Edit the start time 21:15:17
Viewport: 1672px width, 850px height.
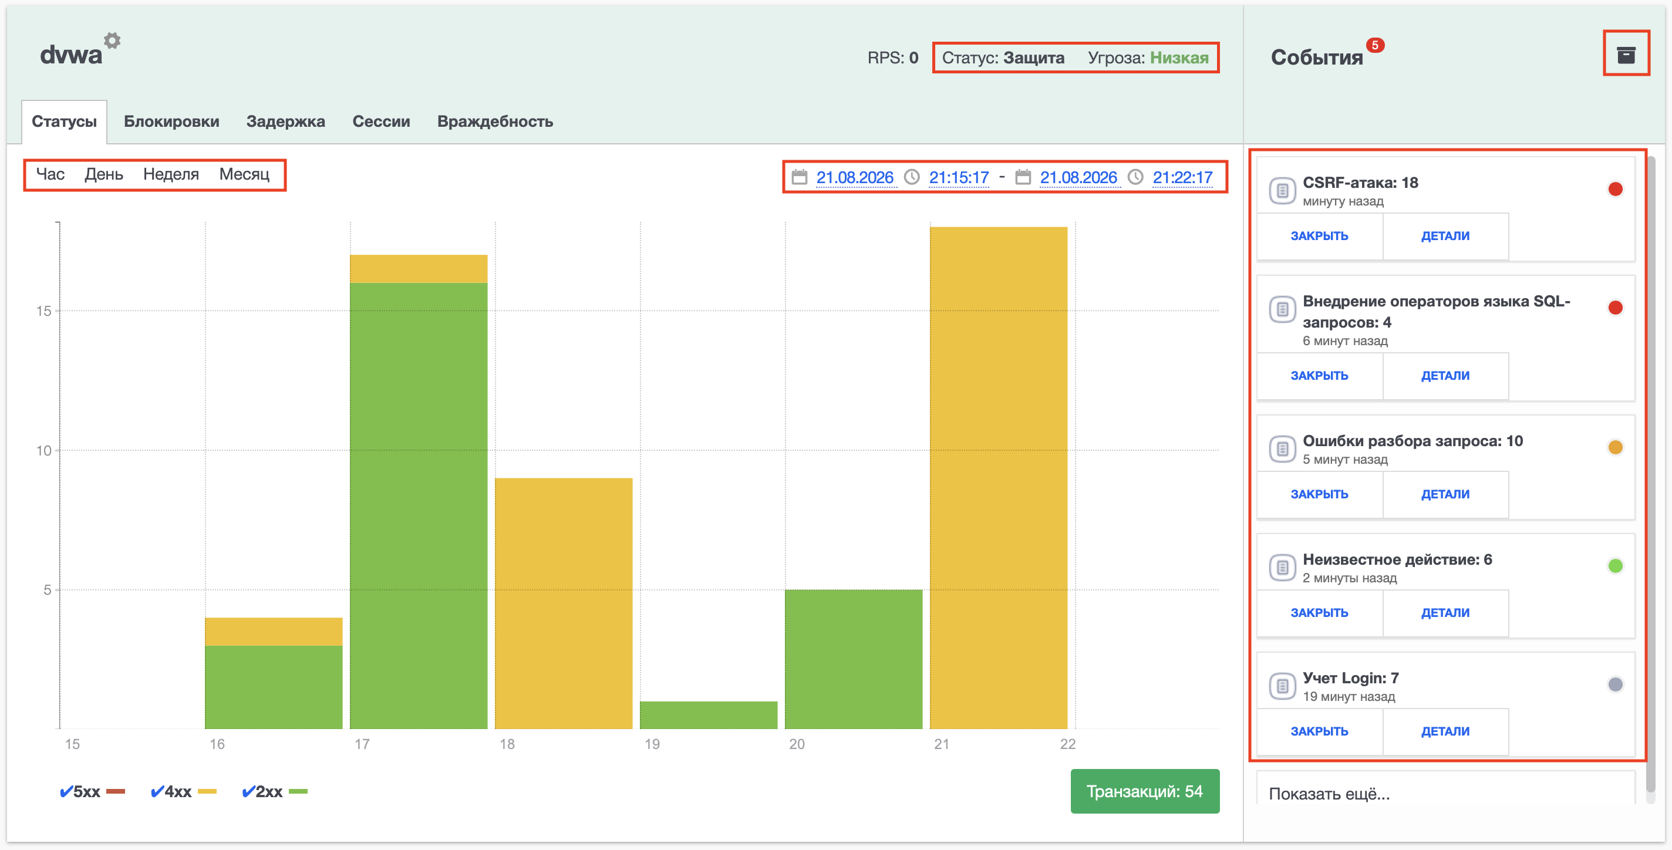pos(959,177)
